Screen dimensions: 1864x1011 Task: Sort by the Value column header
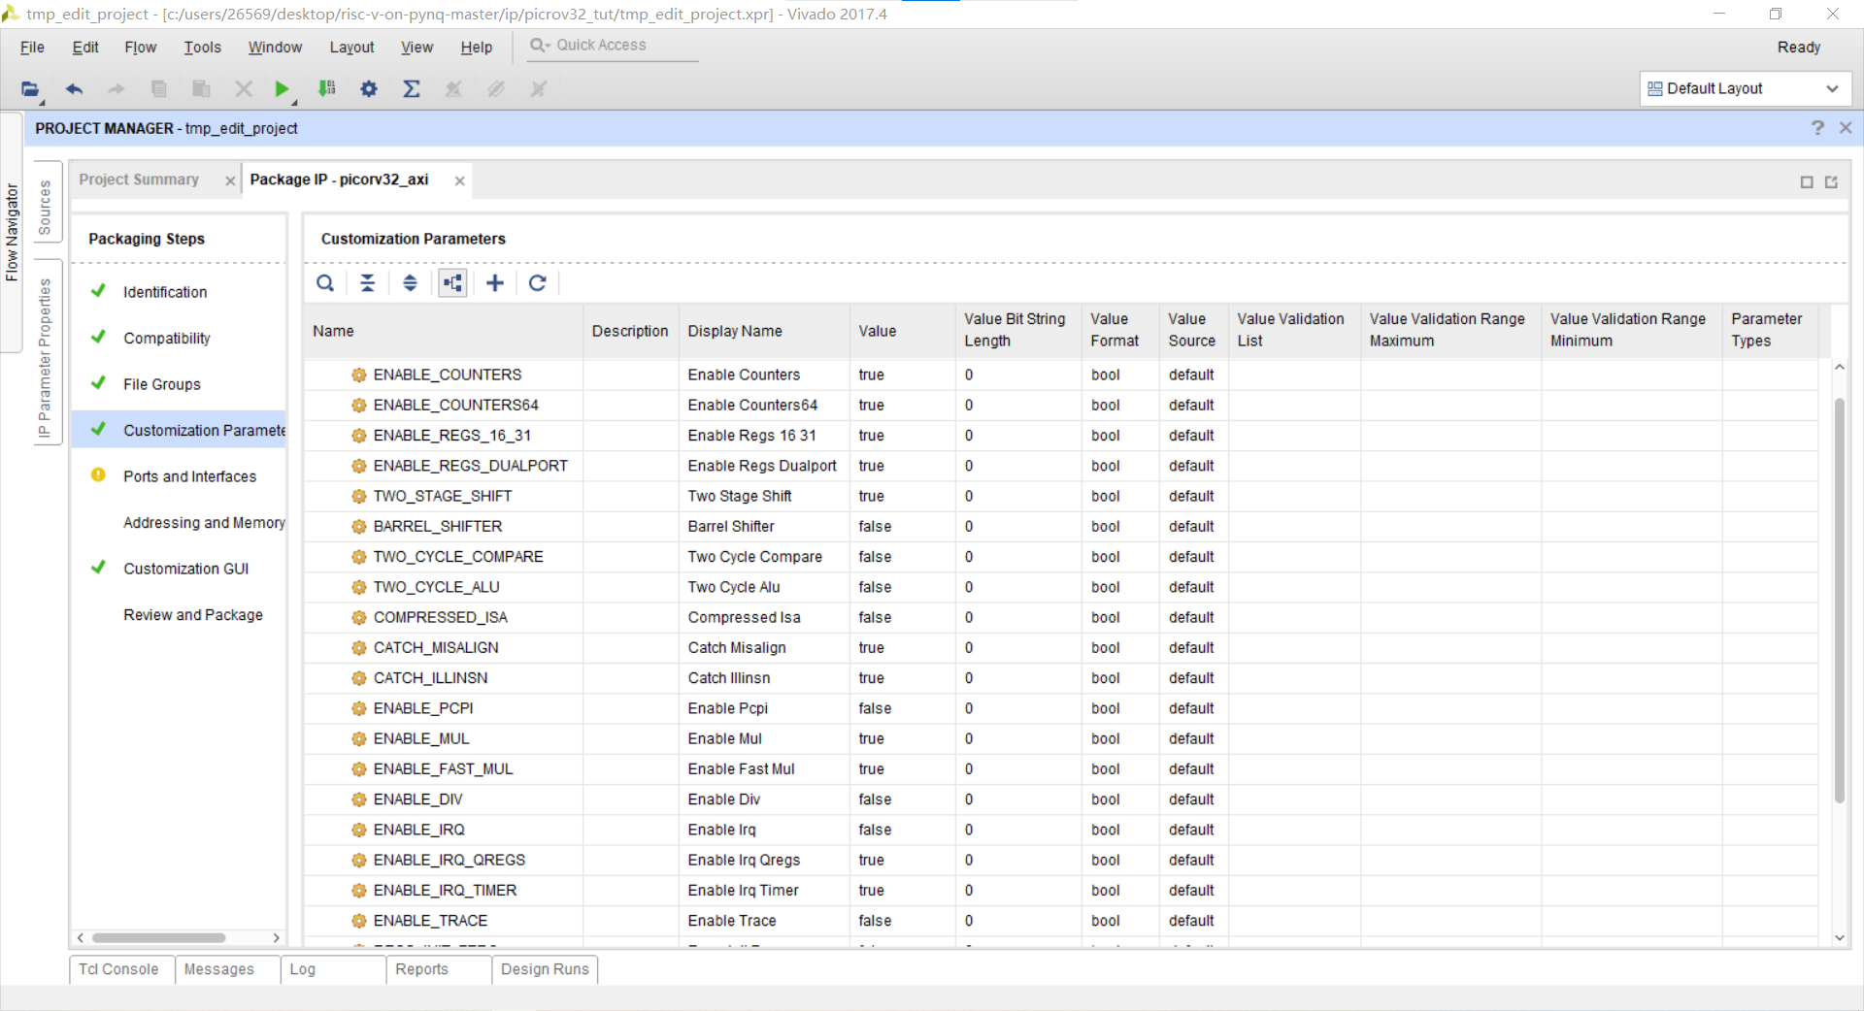(903, 332)
